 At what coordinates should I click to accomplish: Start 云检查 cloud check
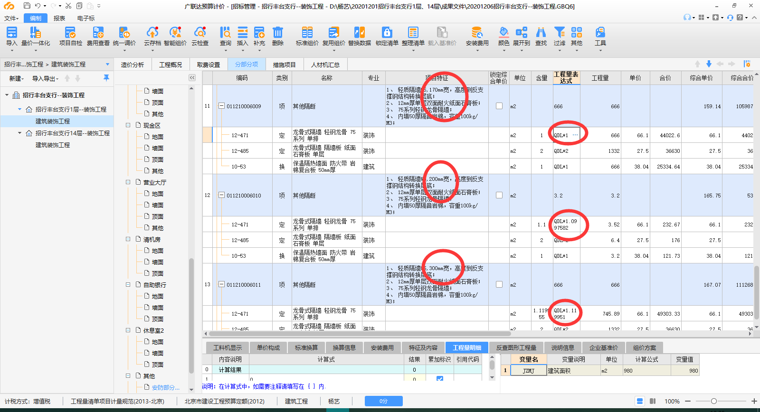tap(200, 37)
